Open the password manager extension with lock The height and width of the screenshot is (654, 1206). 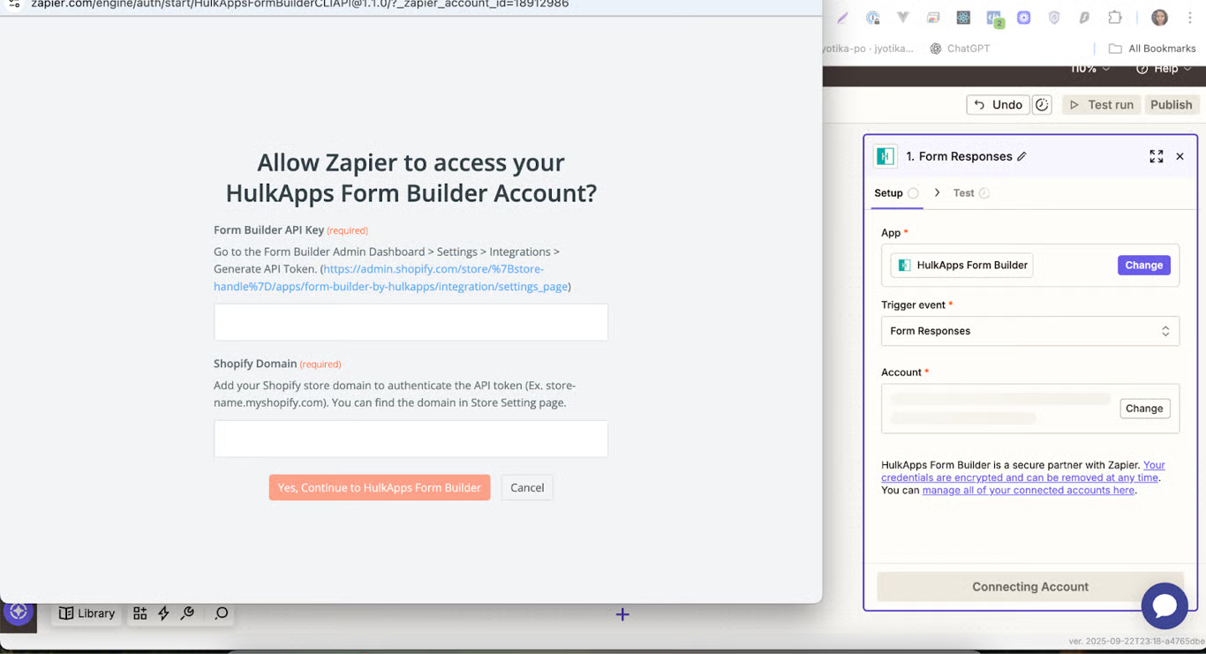click(873, 18)
